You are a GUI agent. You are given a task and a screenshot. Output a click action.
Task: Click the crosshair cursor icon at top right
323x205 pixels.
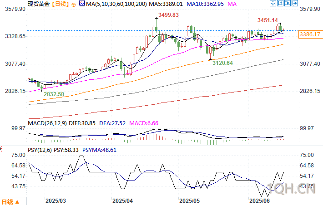(x=273, y=3)
